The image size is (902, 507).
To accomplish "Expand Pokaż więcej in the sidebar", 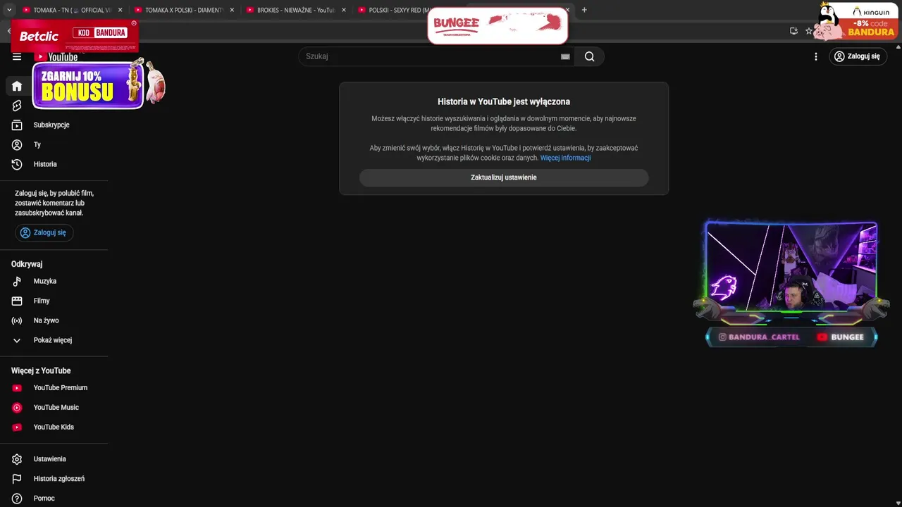I will (54, 340).
